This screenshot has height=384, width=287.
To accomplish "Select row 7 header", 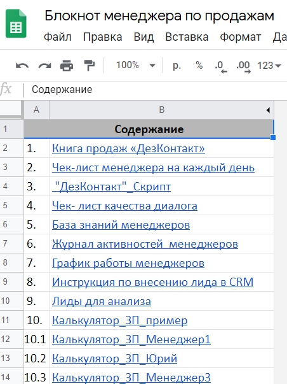I will (11, 244).
